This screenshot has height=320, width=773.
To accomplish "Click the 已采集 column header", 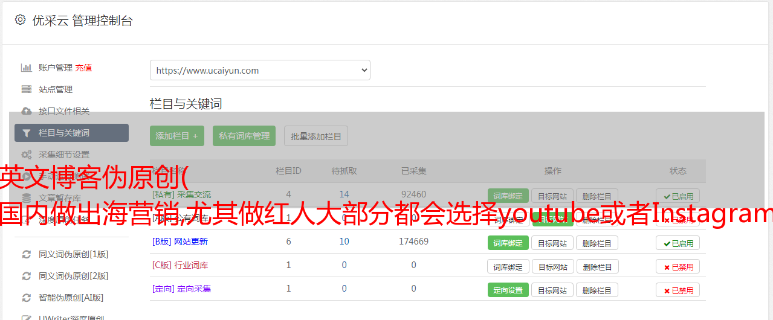I will click(413, 171).
